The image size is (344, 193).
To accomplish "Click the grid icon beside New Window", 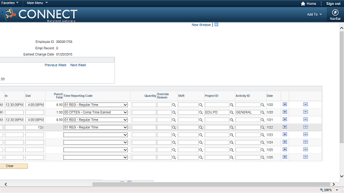I will [x=216, y=25].
